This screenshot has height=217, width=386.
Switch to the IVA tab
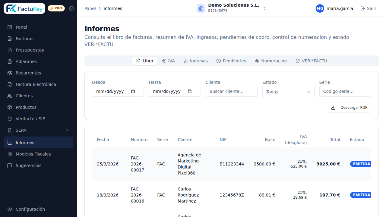(168, 61)
